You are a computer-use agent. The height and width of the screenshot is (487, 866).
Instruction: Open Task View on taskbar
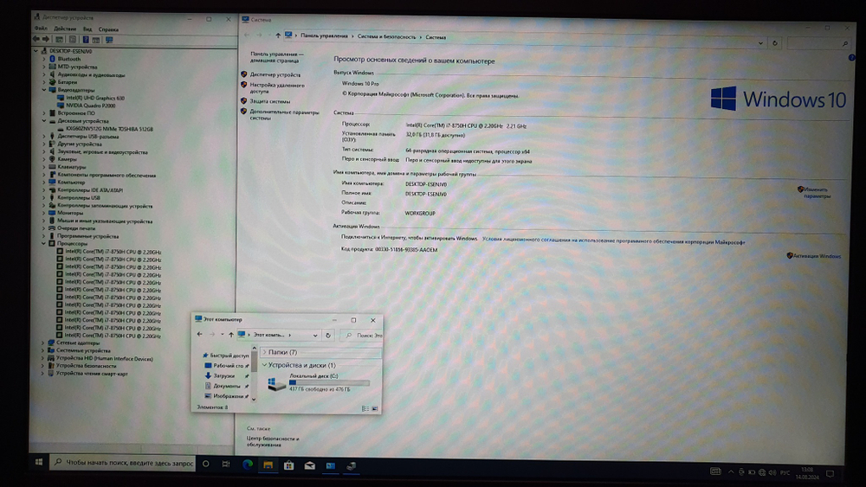coord(226,464)
